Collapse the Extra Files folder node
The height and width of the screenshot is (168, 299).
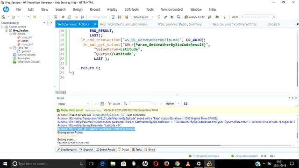point(10,48)
